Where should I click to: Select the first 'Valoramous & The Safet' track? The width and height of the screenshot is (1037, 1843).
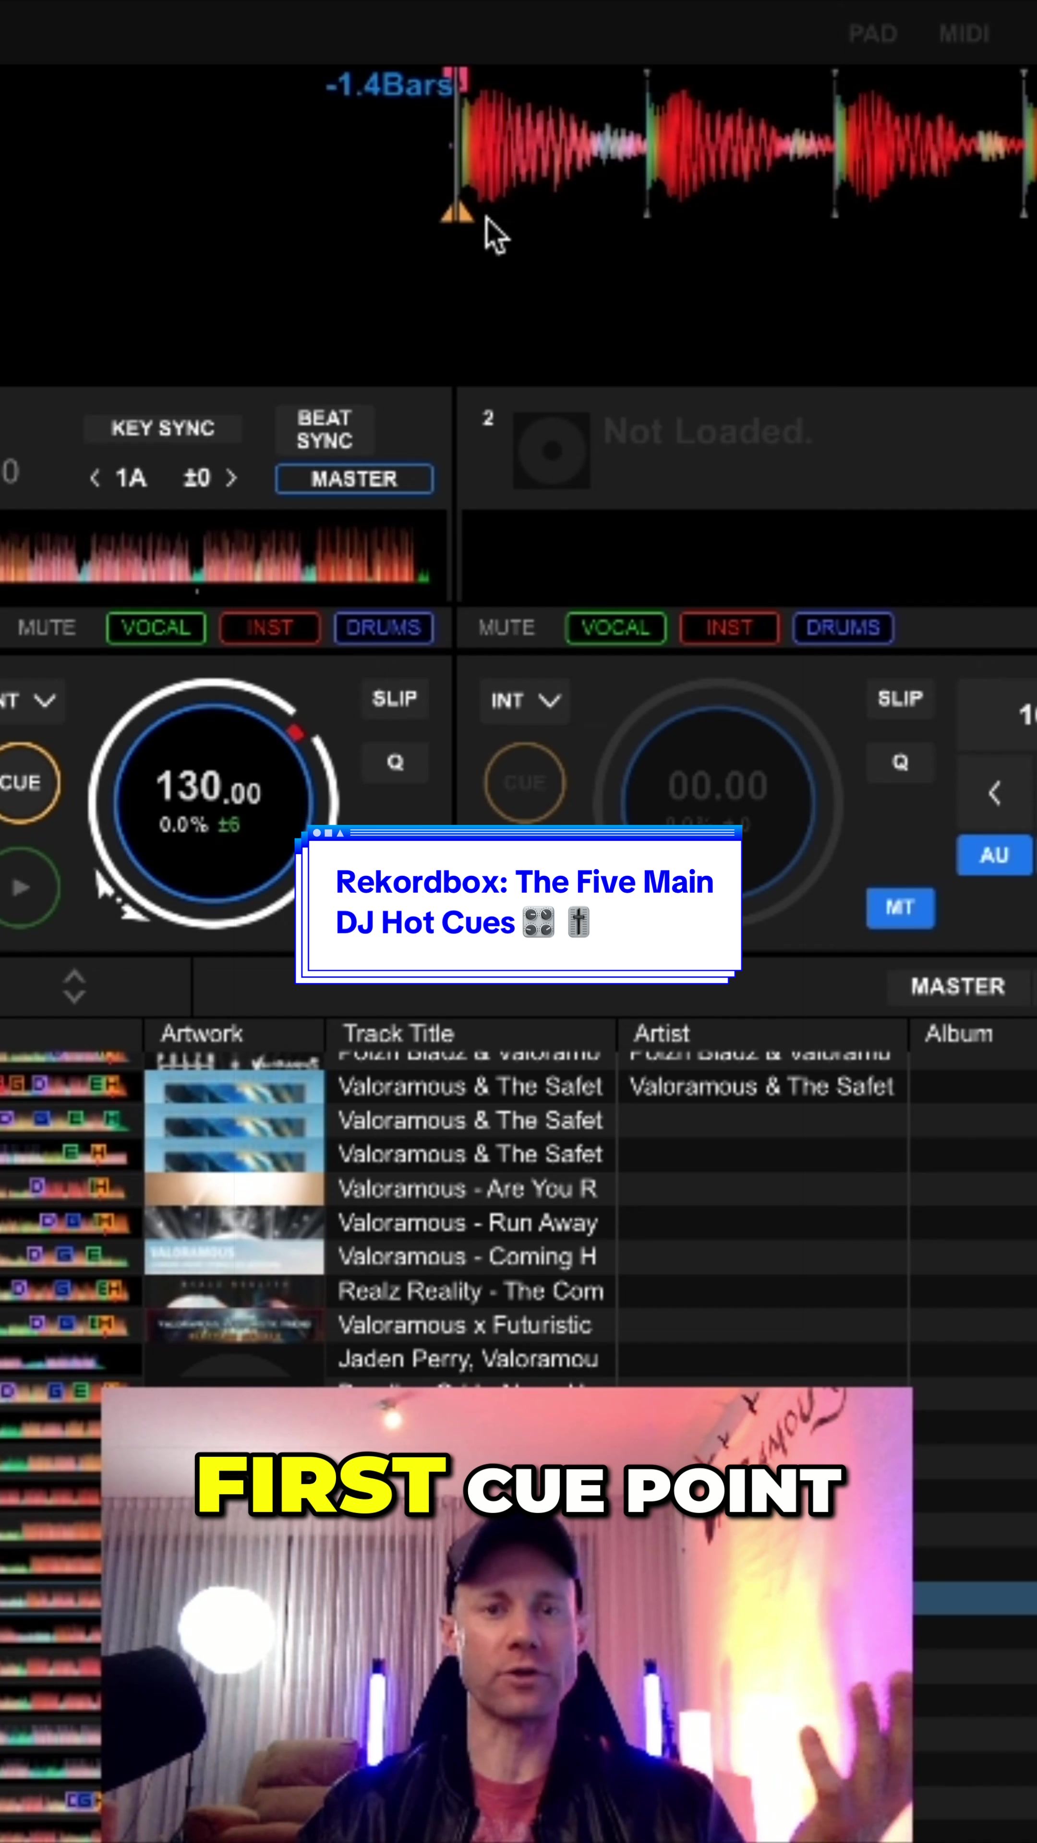[x=470, y=1086]
